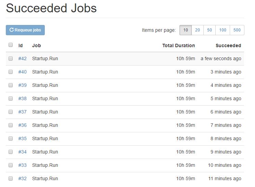Set items per page to 10
255x187 pixels.
coord(186,30)
